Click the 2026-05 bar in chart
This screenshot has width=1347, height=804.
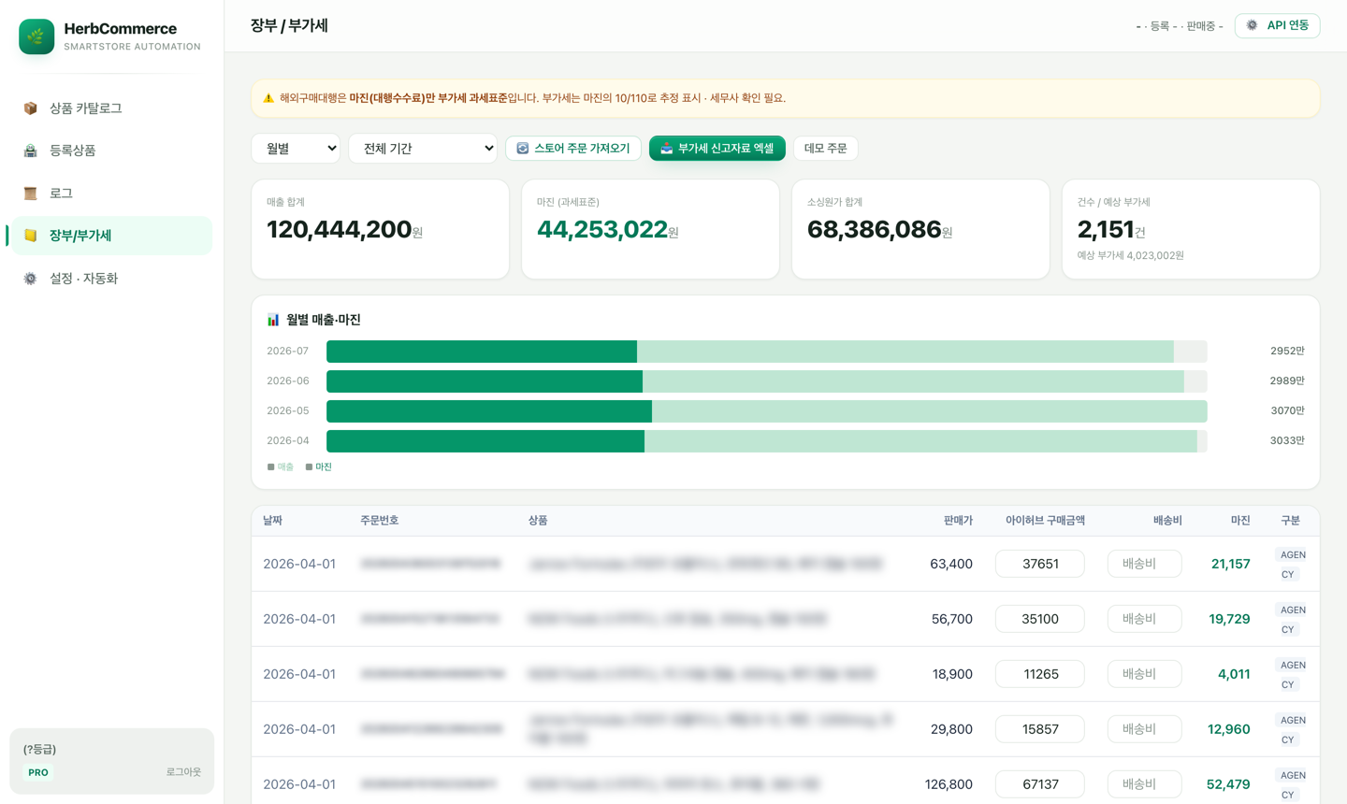[x=766, y=411]
